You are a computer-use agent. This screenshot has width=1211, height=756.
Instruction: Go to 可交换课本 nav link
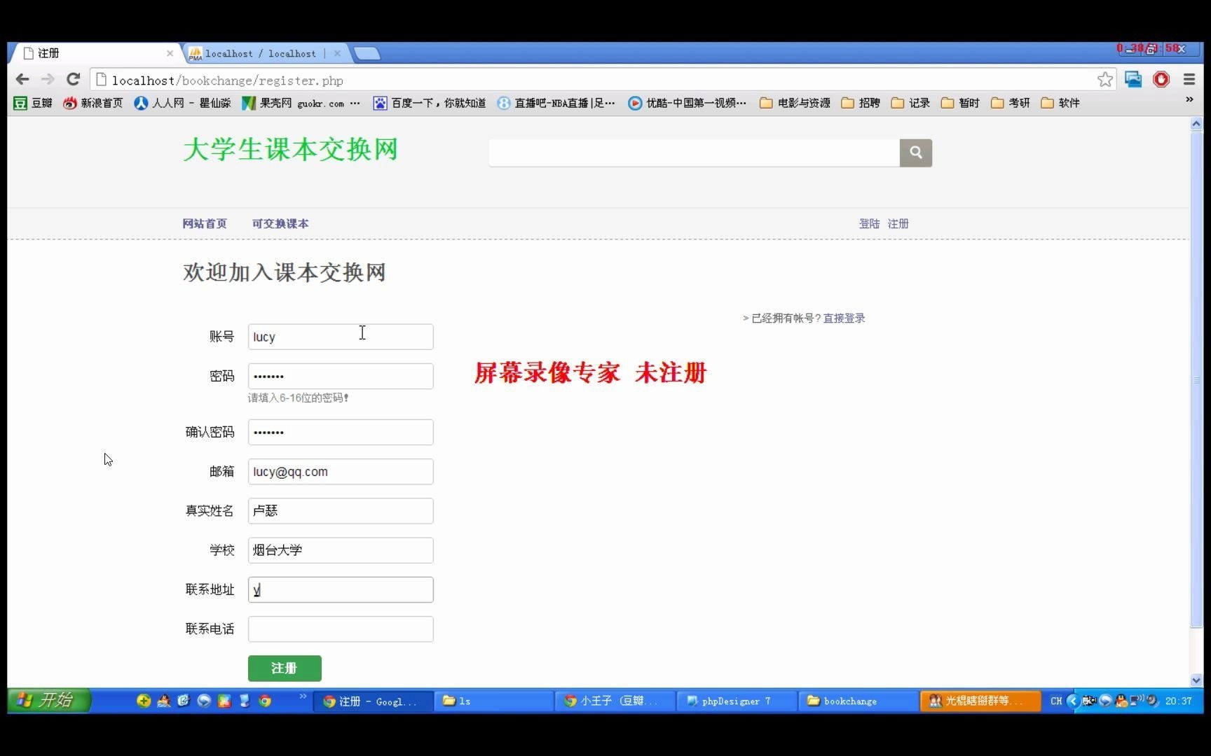(x=280, y=224)
